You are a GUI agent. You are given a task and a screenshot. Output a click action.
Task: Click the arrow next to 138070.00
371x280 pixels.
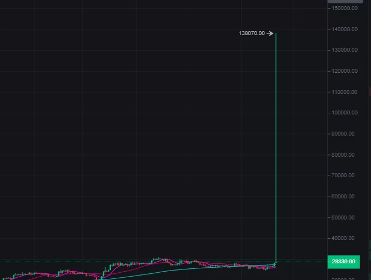tap(270, 33)
